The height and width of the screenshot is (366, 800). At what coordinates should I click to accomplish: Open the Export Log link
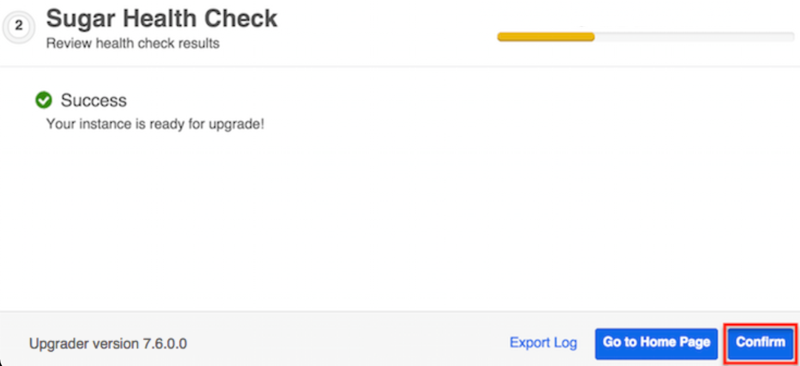(x=543, y=343)
